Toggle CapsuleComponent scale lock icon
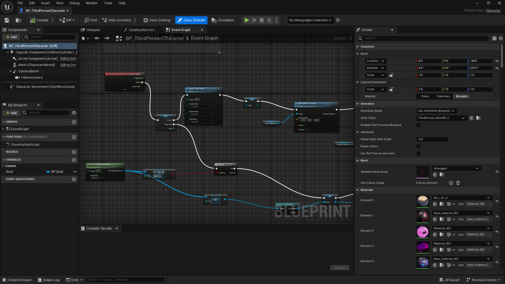Image resolution: width=505 pixels, height=284 pixels. [x=391, y=89]
